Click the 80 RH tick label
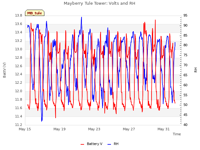This screenshot has height=150, width=200. [185, 45]
